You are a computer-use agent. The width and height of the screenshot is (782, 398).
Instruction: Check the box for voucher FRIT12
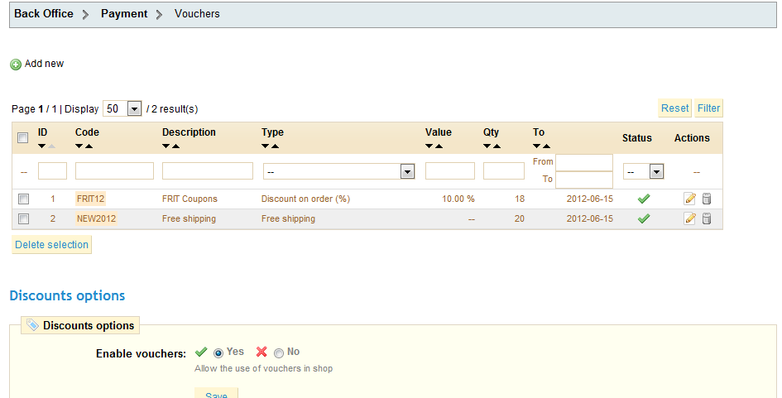[x=23, y=199]
